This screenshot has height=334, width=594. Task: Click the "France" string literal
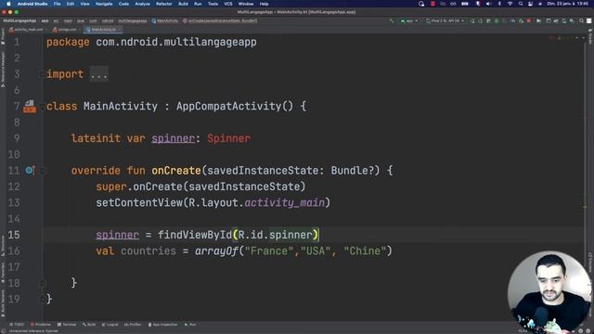point(269,251)
